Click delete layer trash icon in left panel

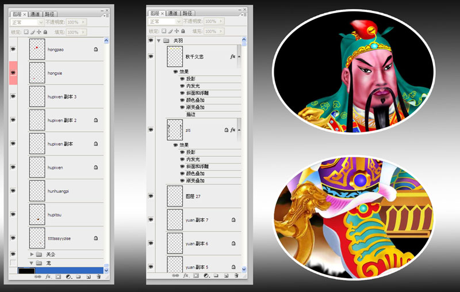98,276
